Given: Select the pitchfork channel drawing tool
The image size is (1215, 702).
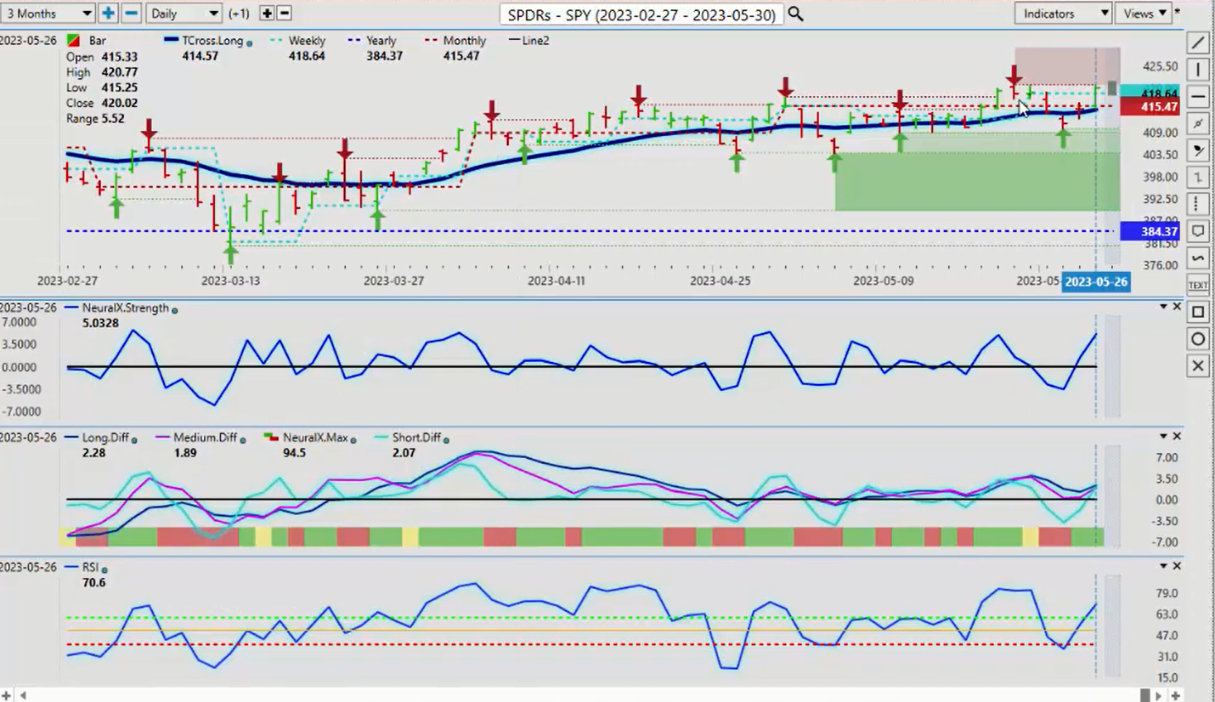Looking at the screenshot, I should [1197, 124].
